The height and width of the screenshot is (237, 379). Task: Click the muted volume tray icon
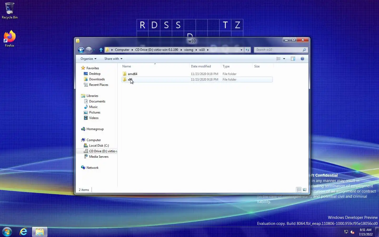(352, 232)
